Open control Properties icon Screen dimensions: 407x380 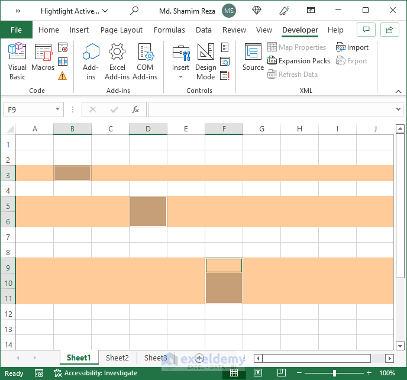click(x=225, y=47)
